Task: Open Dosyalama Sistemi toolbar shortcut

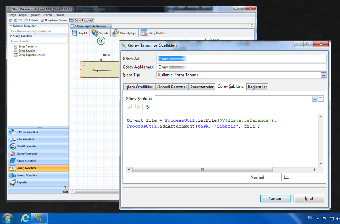Action: click(x=54, y=20)
